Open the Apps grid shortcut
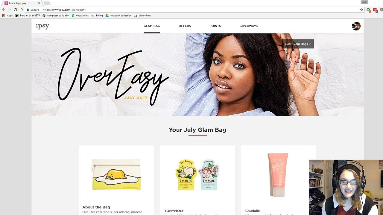This screenshot has width=383, height=215. (7, 16)
